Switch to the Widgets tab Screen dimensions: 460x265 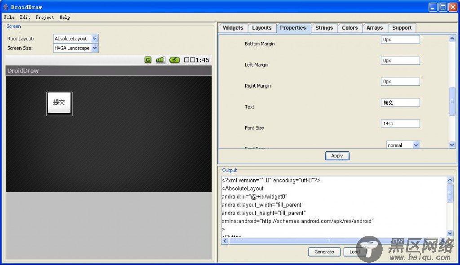(x=233, y=28)
